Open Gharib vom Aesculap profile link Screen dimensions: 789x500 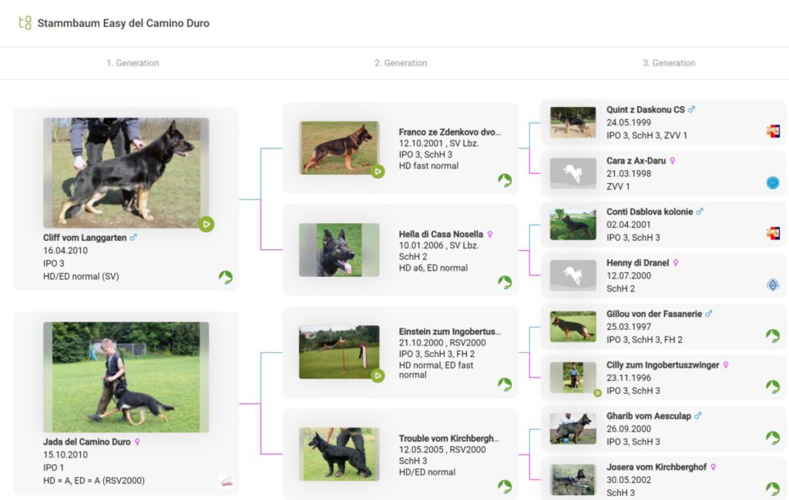(649, 416)
